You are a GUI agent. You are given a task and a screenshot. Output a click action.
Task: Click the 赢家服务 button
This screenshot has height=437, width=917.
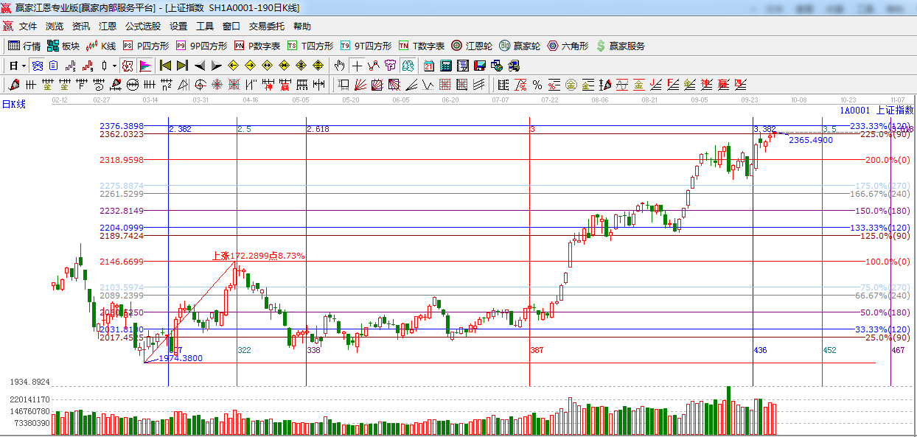(621, 46)
